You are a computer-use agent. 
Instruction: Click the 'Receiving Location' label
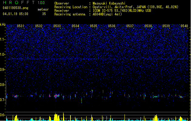tap(71, 7)
